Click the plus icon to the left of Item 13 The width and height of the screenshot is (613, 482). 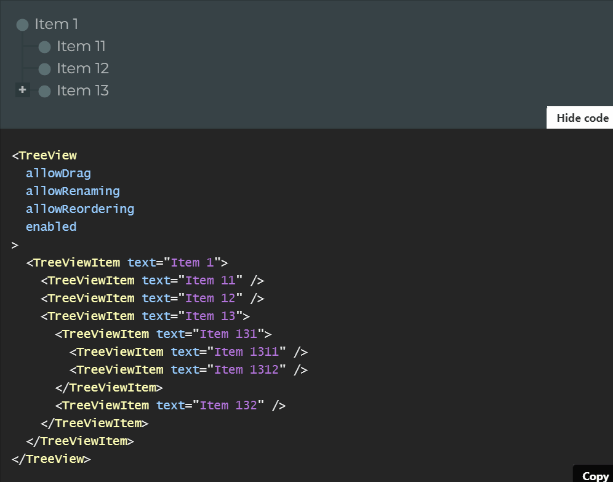coord(22,90)
